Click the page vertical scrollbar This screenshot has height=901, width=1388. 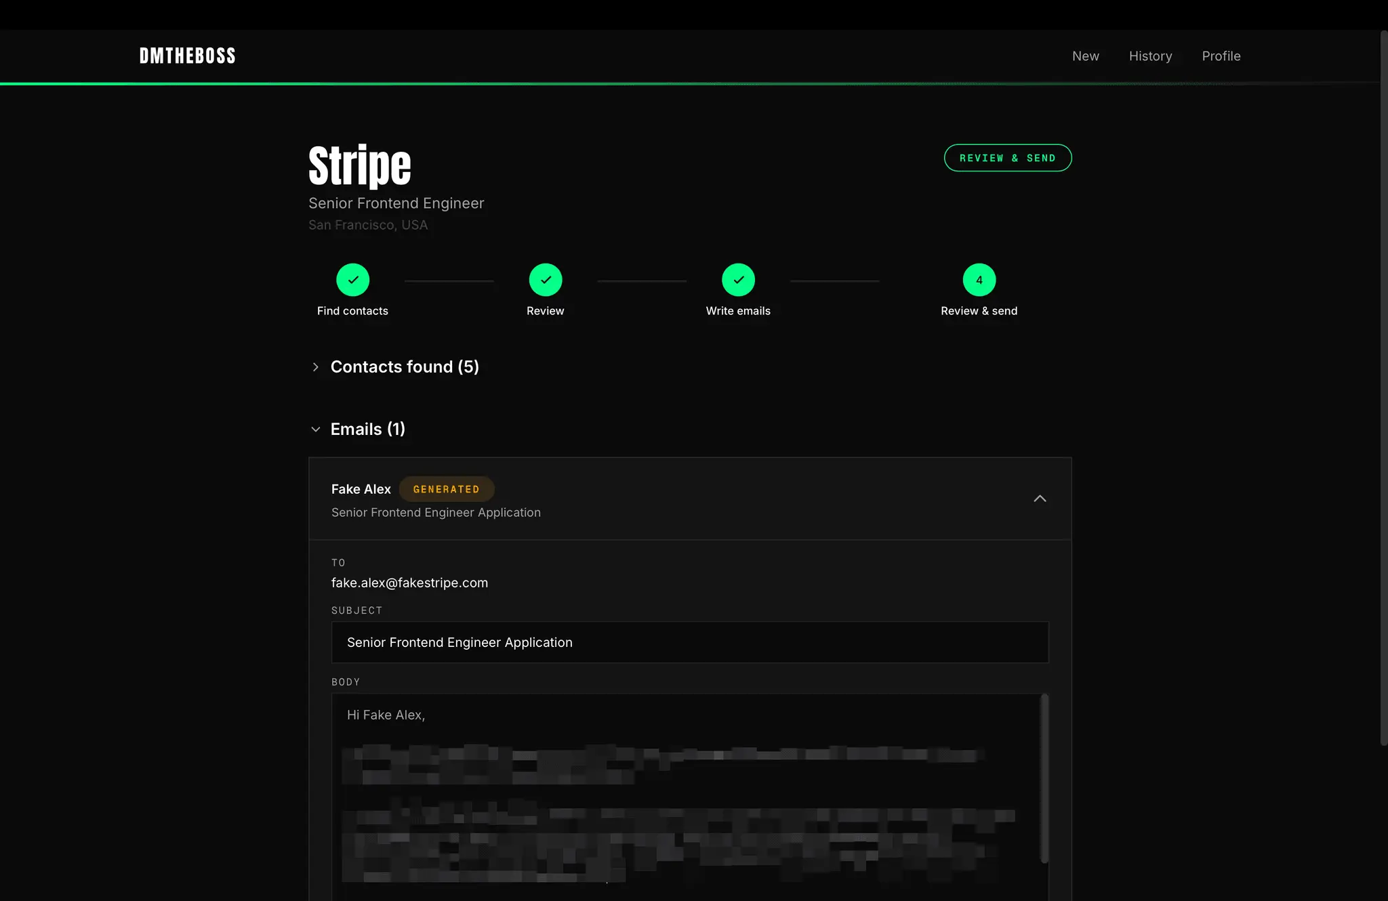(x=1383, y=387)
